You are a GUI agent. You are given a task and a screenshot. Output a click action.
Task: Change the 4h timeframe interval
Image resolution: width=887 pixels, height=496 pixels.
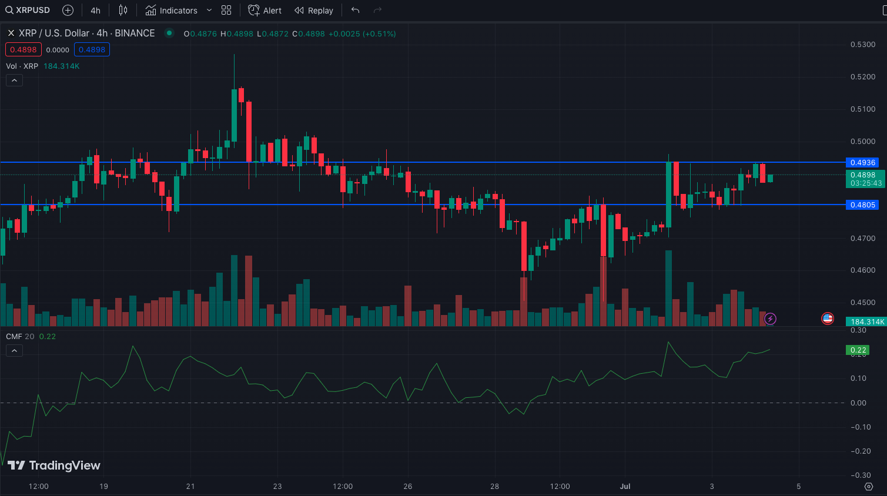point(95,10)
